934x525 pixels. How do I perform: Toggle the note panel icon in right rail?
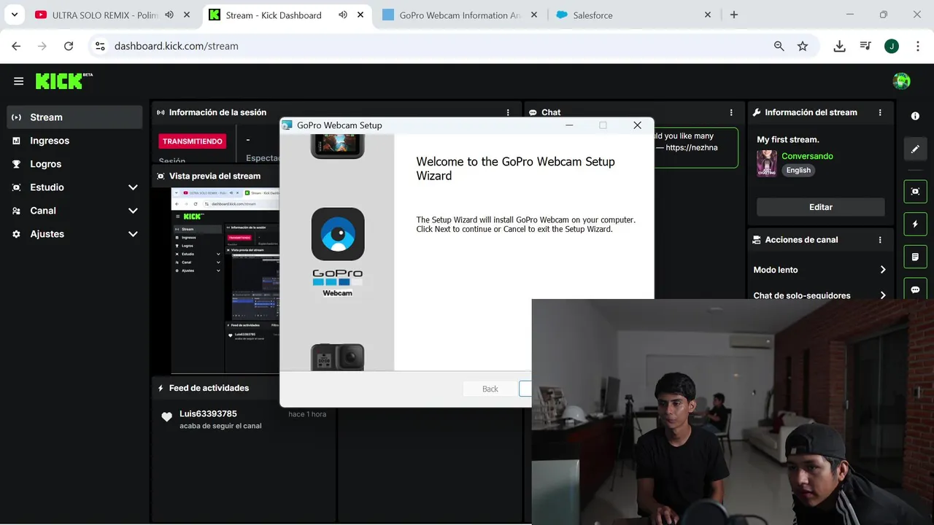(x=915, y=257)
